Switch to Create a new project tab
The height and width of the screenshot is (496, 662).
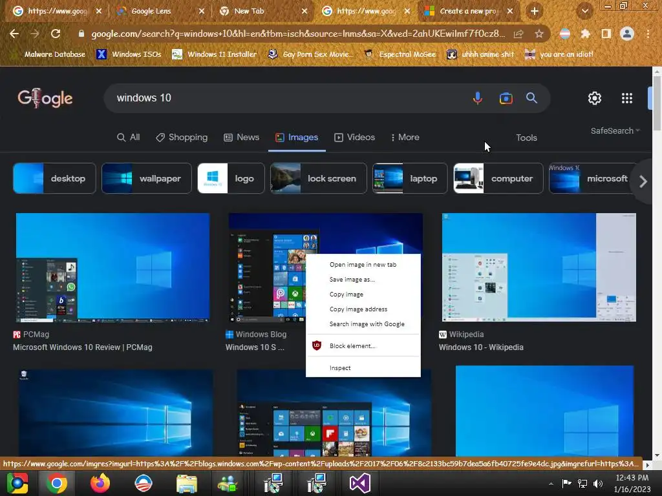click(469, 12)
